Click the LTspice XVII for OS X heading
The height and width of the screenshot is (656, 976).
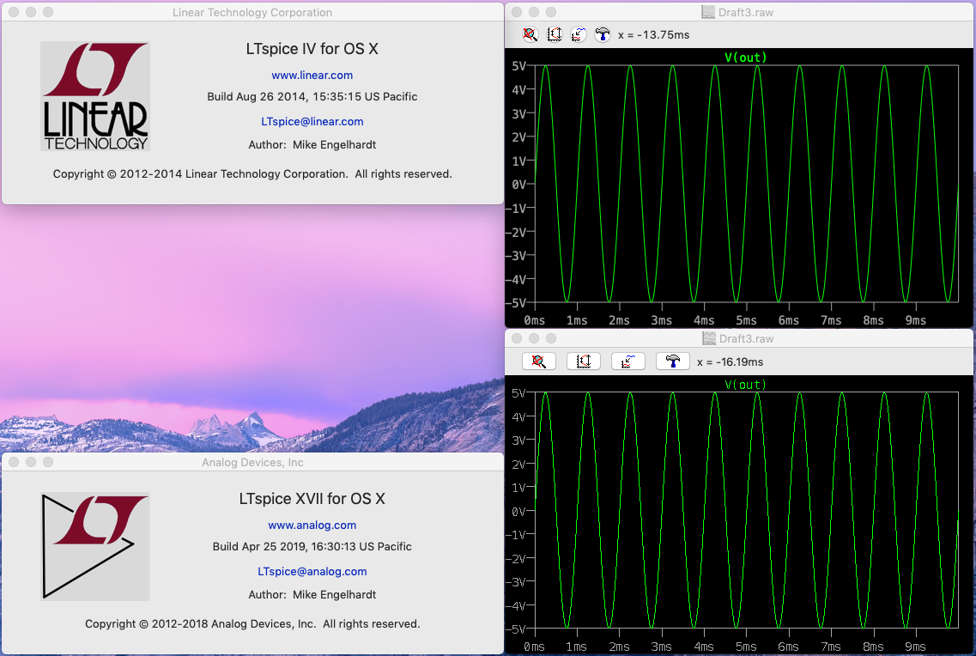pyautogui.click(x=312, y=499)
